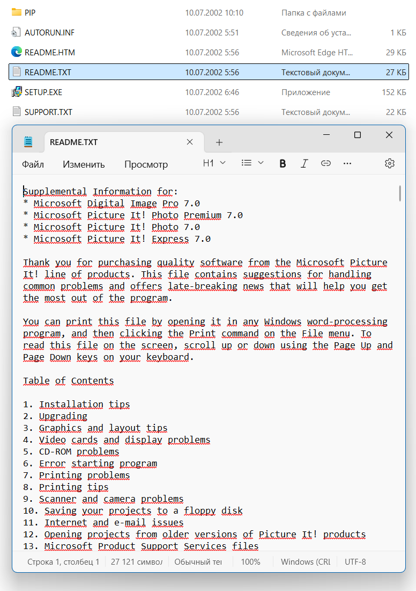Click the Bold formatting icon
The height and width of the screenshot is (591, 416).
click(x=283, y=163)
